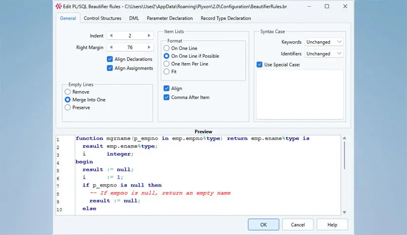This screenshot has height=235, width=407.
Task: Open the Identifiers case dropdown
Action: tap(324, 53)
